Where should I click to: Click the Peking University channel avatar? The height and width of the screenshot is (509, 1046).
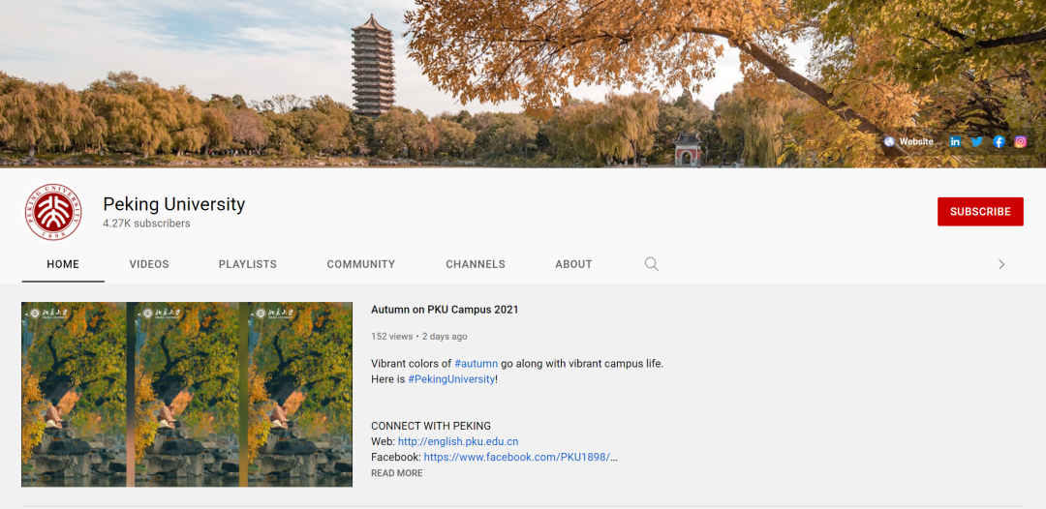[53, 212]
